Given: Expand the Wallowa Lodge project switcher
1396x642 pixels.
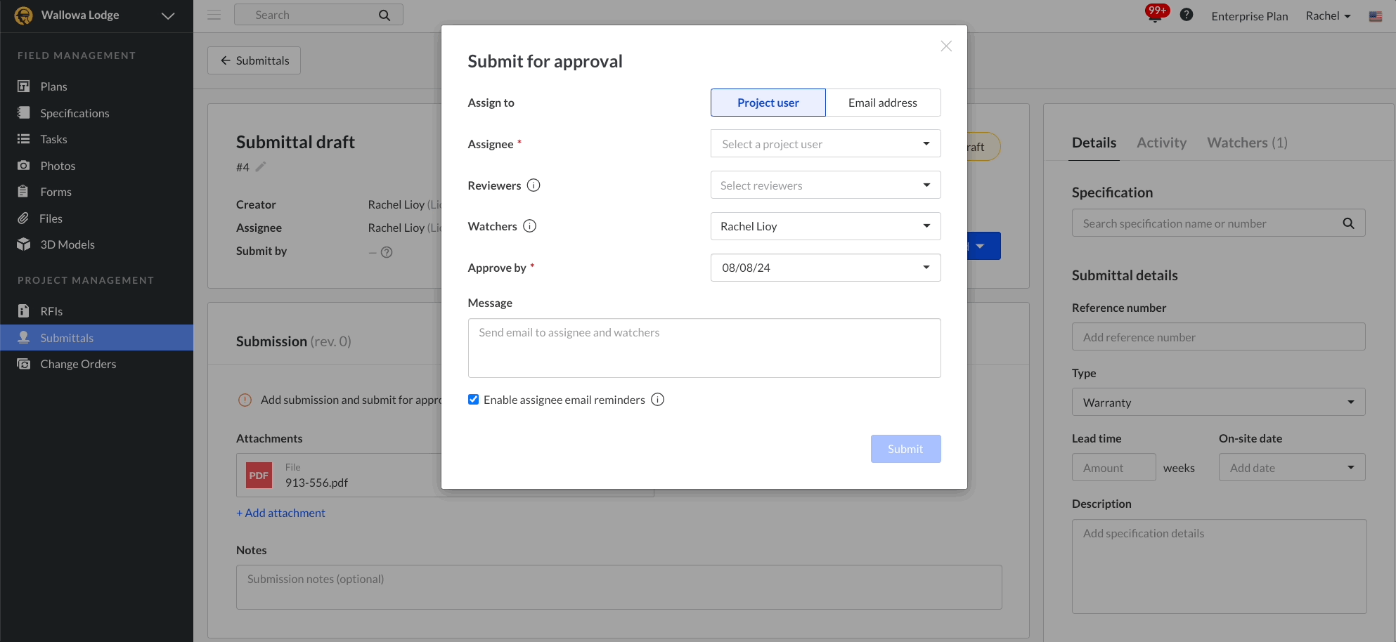Looking at the screenshot, I should (168, 15).
